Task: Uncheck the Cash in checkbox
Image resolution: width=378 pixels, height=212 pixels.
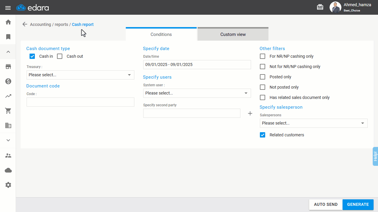Action: tap(32, 56)
